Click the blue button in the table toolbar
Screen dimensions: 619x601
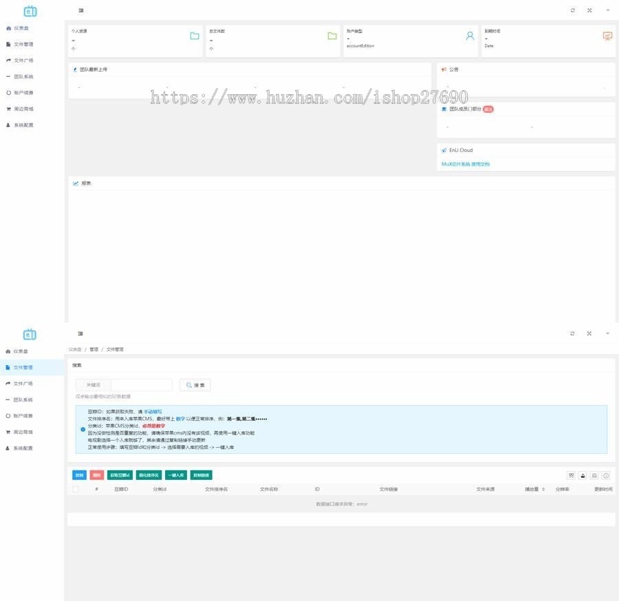[x=79, y=475]
